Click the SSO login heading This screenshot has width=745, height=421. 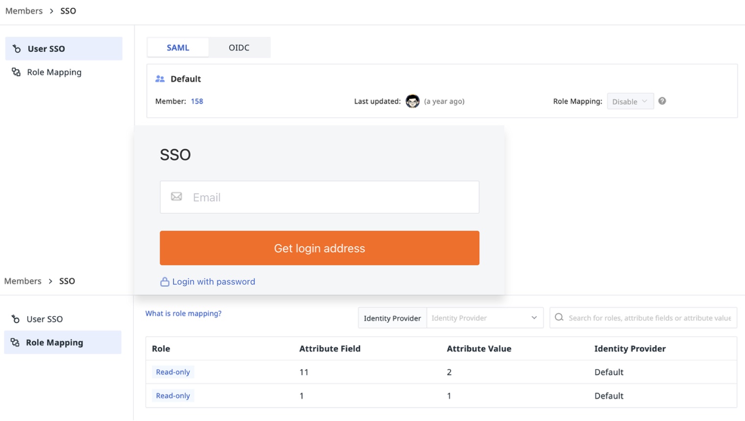click(x=175, y=155)
